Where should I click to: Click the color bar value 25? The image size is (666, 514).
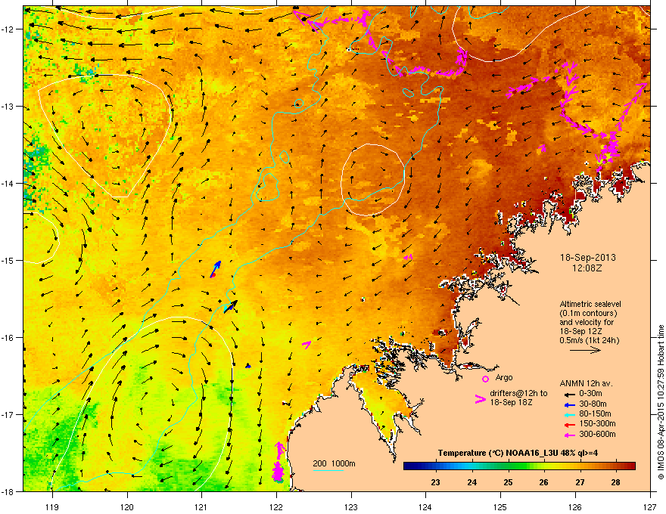[x=508, y=482]
